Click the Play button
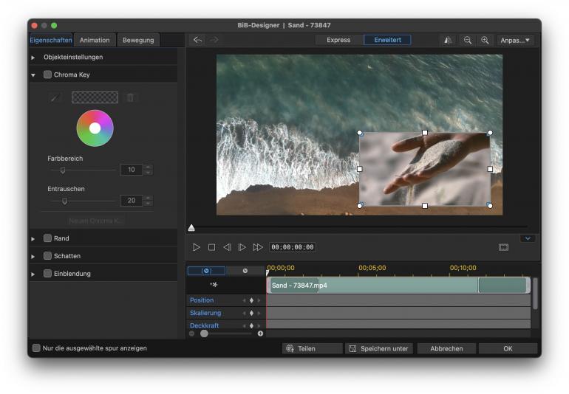The width and height of the screenshot is (569, 394). 197,247
